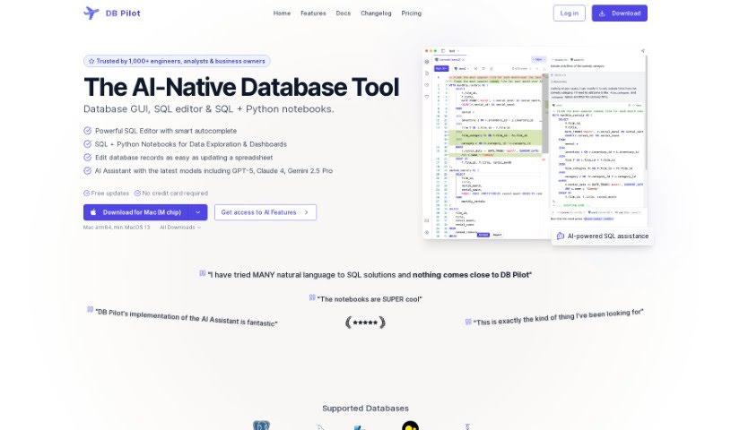This screenshot has height=430, width=731.
Task: Open the Home nav link
Action: coord(282,13)
